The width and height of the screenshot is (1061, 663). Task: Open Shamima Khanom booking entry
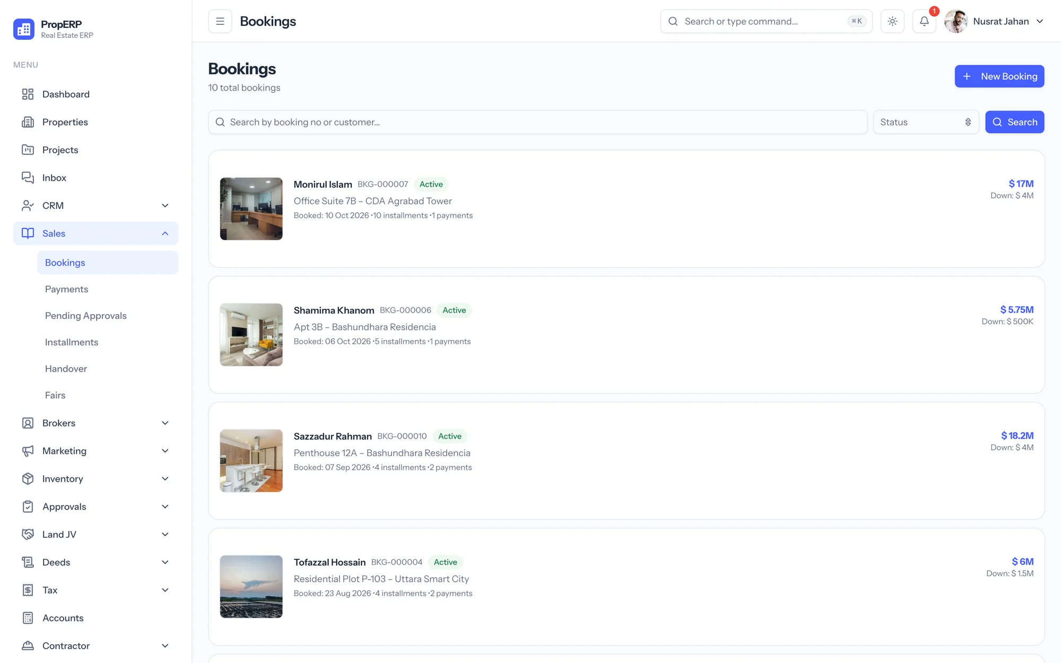click(627, 335)
